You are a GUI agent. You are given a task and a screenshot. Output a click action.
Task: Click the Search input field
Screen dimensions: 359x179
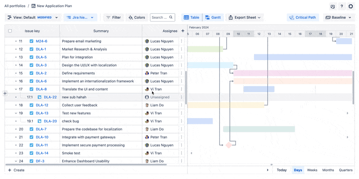(x=162, y=17)
